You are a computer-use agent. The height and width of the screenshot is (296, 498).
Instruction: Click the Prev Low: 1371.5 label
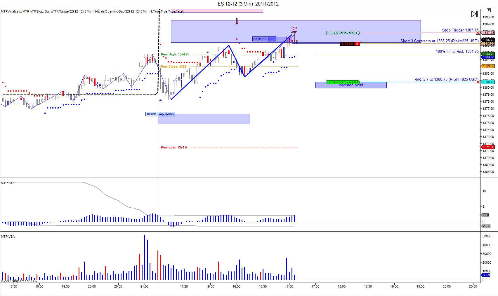[x=174, y=147]
